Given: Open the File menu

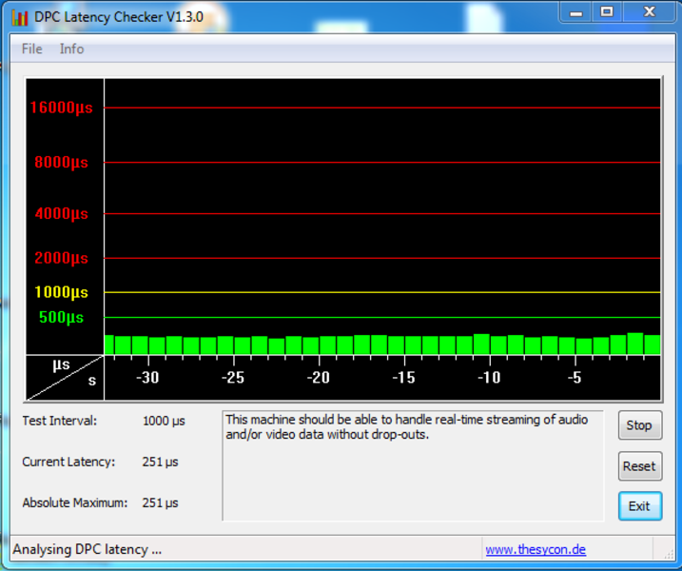Looking at the screenshot, I should (31, 49).
